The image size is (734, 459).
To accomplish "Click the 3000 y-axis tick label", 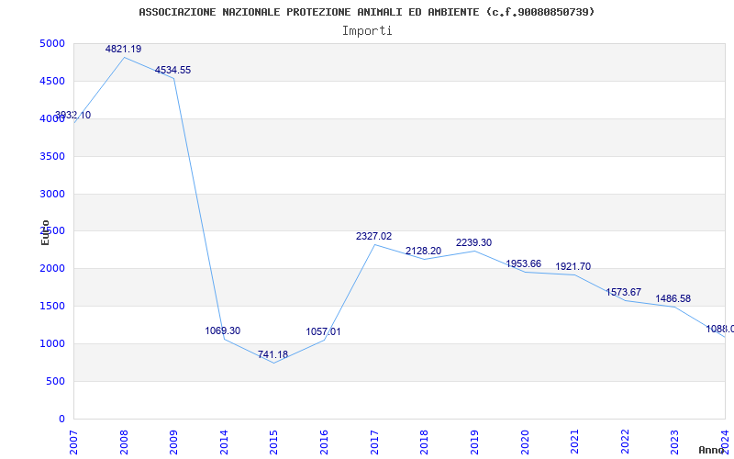I will (x=52, y=194).
